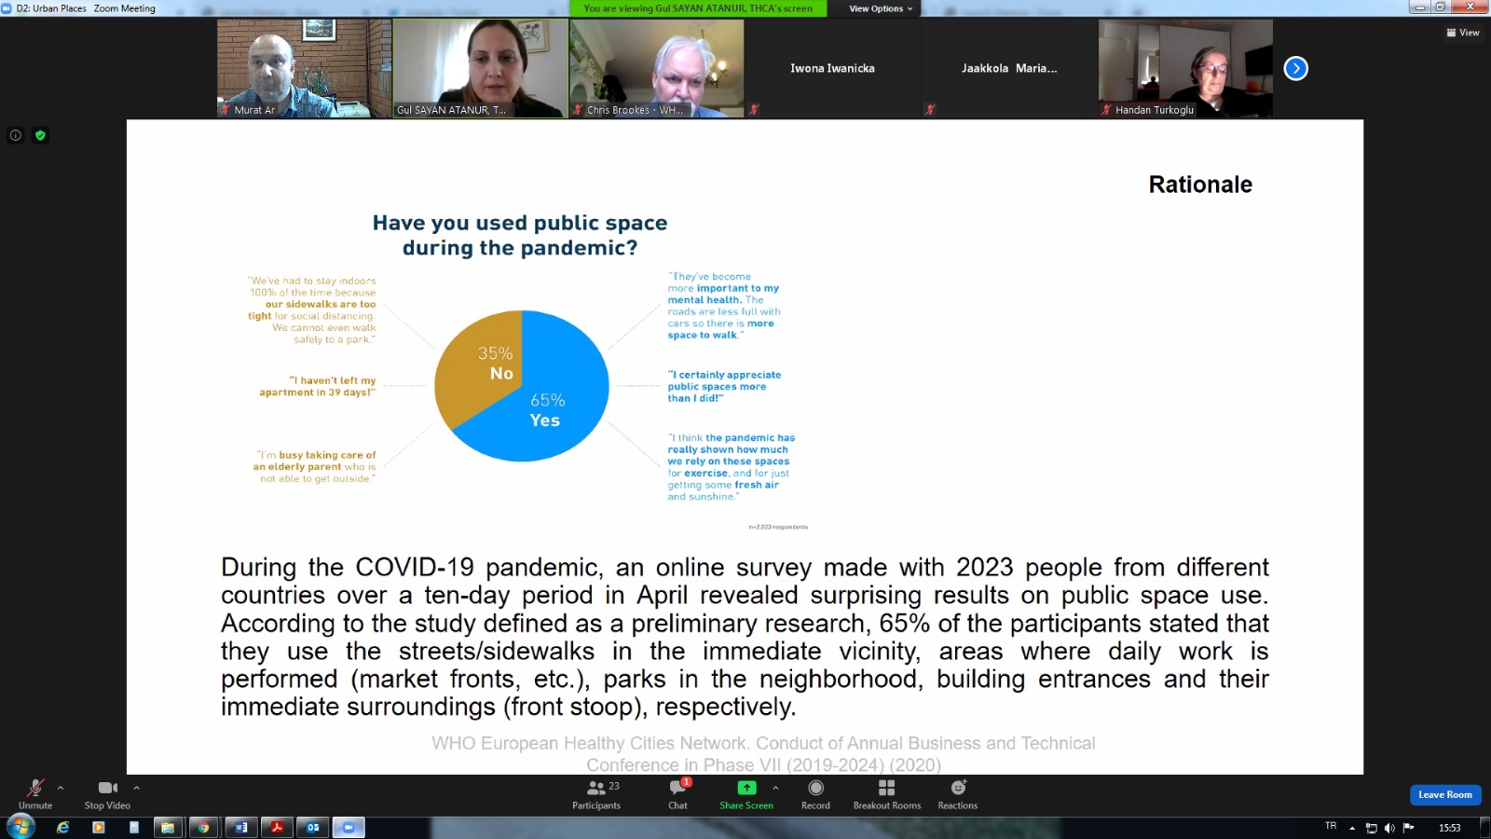The width and height of the screenshot is (1491, 839).
Task: Open Breakout Rooms
Action: [887, 794]
